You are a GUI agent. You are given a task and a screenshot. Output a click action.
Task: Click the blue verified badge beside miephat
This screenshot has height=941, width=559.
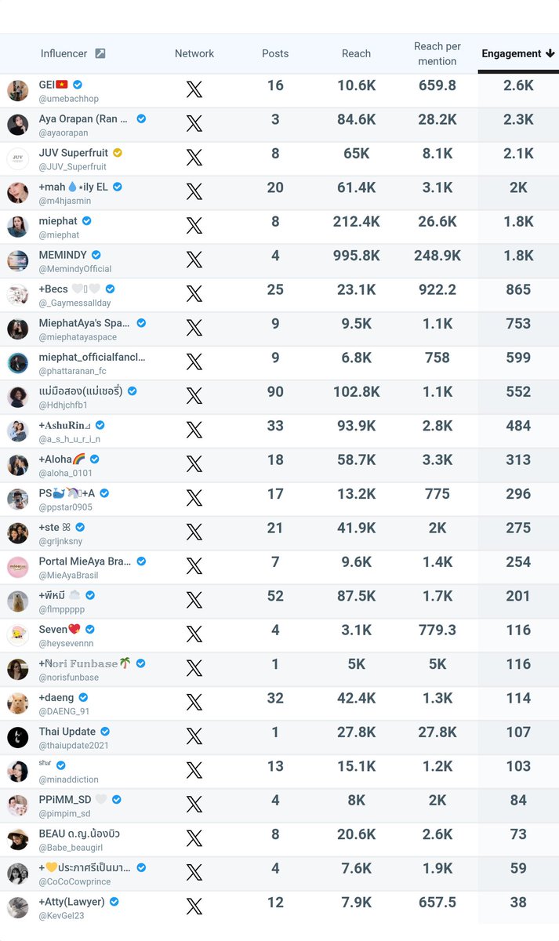click(x=87, y=221)
